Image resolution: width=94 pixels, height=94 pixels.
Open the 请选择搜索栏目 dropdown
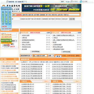coord(26,56)
